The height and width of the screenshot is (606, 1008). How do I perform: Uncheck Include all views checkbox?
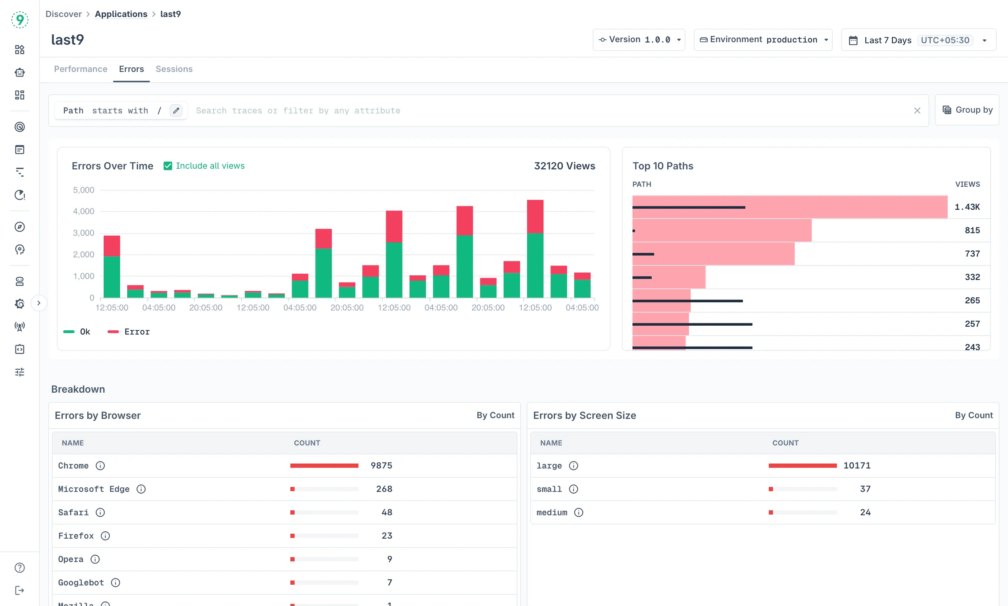168,166
